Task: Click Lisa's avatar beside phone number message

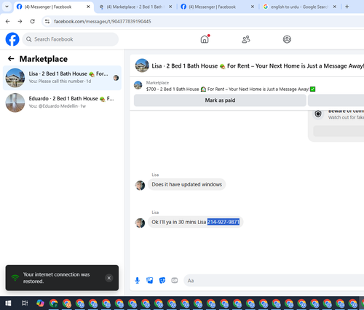Action: coord(140,223)
